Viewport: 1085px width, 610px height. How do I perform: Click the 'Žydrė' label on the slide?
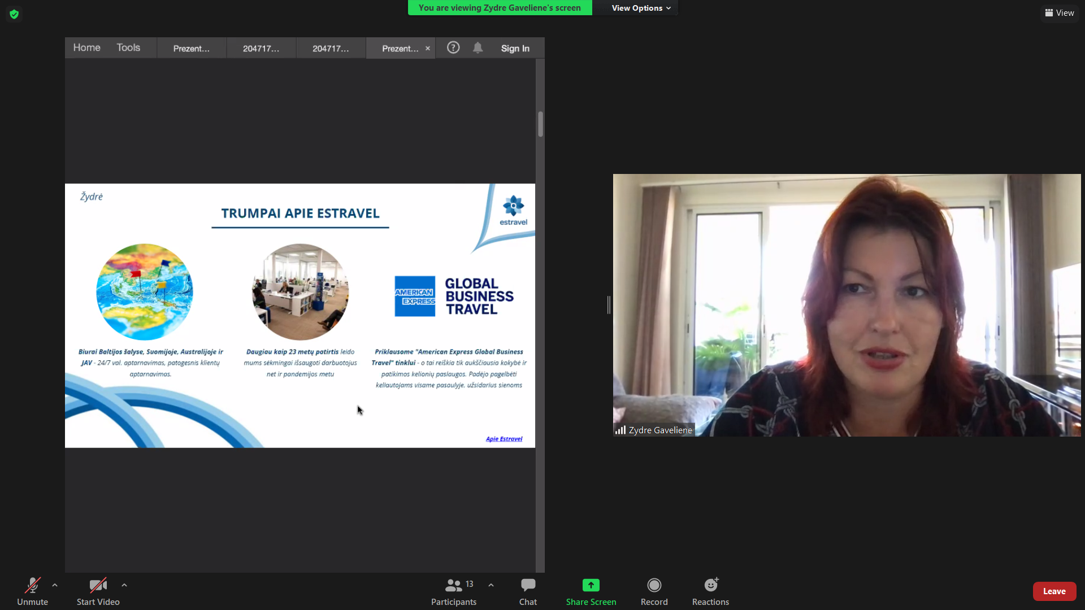point(92,197)
